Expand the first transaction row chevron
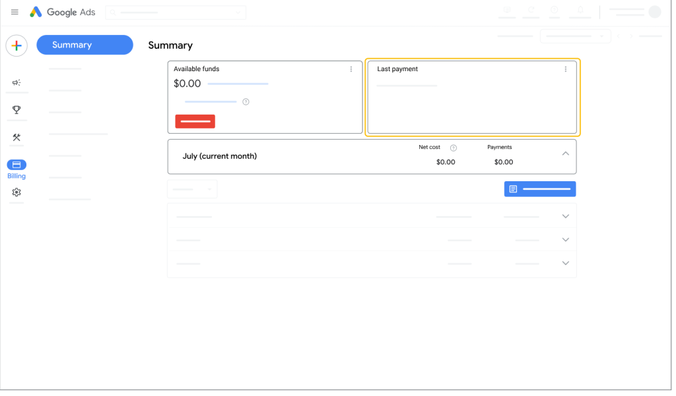 click(565, 215)
